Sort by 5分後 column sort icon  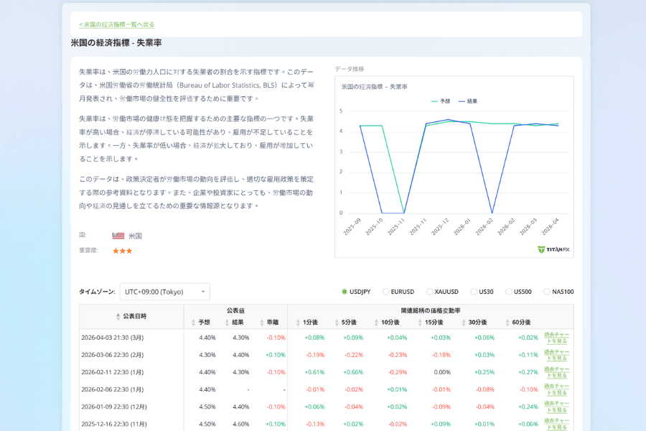click(x=337, y=323)
